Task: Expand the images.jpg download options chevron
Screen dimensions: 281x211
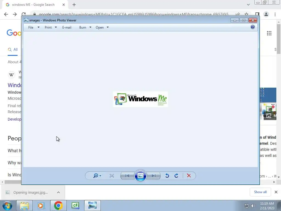Action: (58, 192)
